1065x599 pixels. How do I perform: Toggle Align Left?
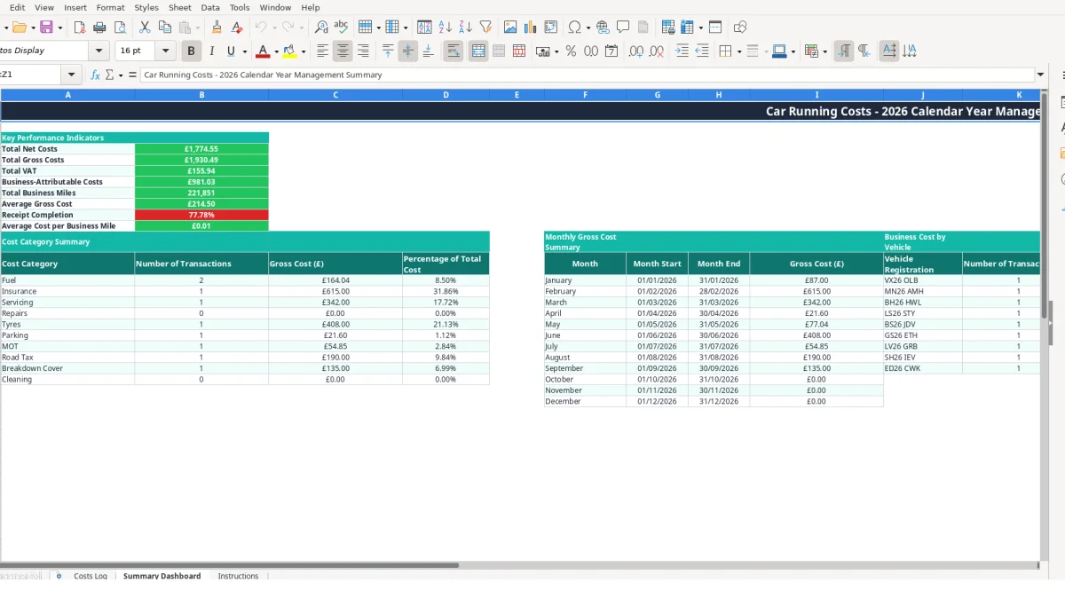point(322,51)
